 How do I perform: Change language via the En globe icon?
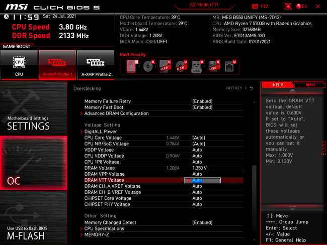[301, 6]
